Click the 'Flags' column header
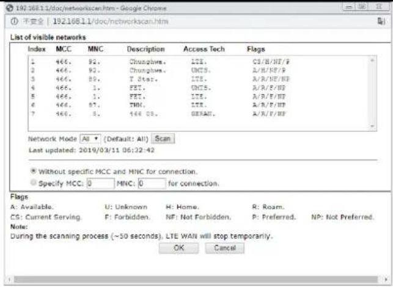Screen dimensions: 393x287 click(x=256, y=49)
